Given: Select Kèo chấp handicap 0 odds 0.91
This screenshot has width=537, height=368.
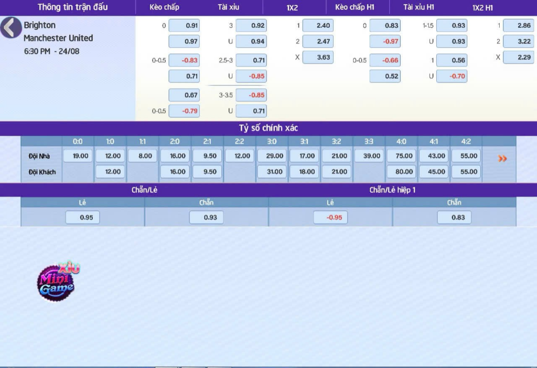Looking at the screenshot, I should pos(184,26).
